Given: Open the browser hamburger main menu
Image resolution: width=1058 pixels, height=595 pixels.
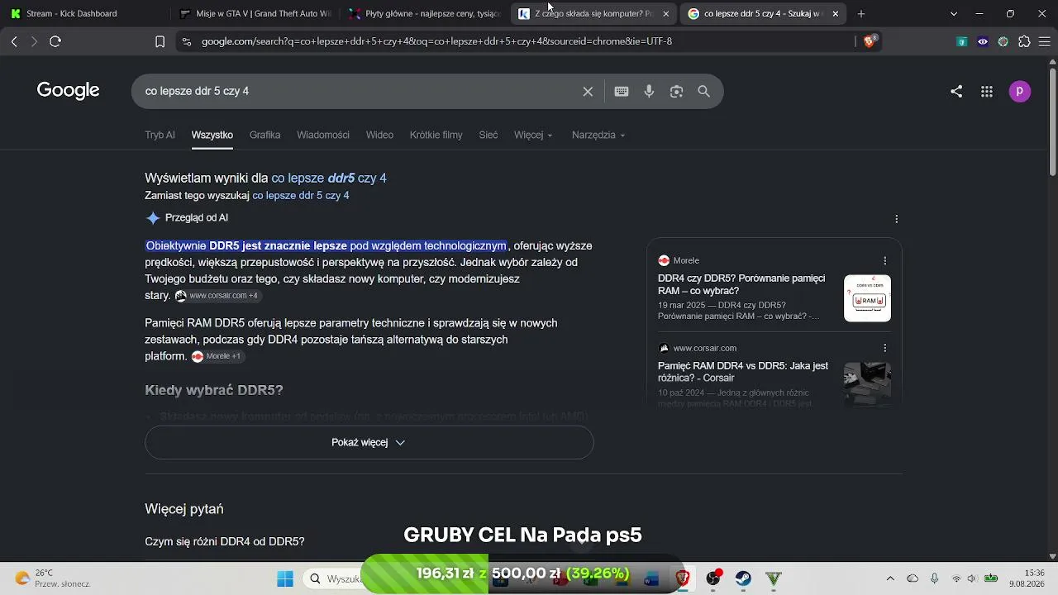Looking at the screenshot, I should 1045,41.
